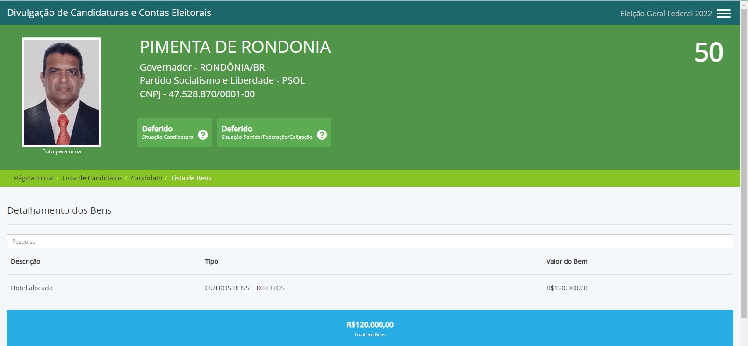This screenshot has width=748, height=346.
Task: Click the vertical page scrollbar thumb
Action: pos(744,164)
